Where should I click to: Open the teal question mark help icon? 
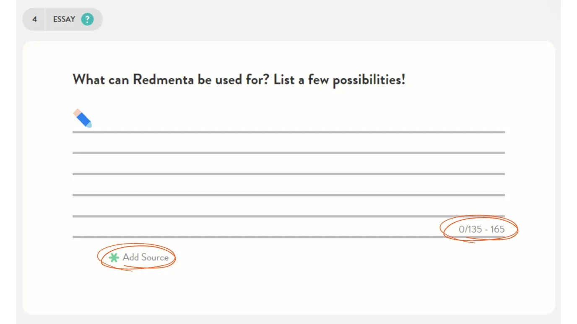[x=87, y=19]
